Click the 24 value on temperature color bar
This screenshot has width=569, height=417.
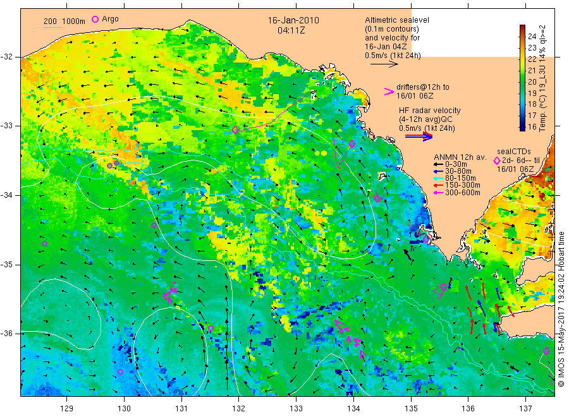532,36
